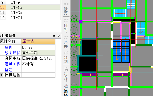Change the 截面形状 value 直形单跑
The height and width of the screenshot is (96, 153).
pos(38,53)
